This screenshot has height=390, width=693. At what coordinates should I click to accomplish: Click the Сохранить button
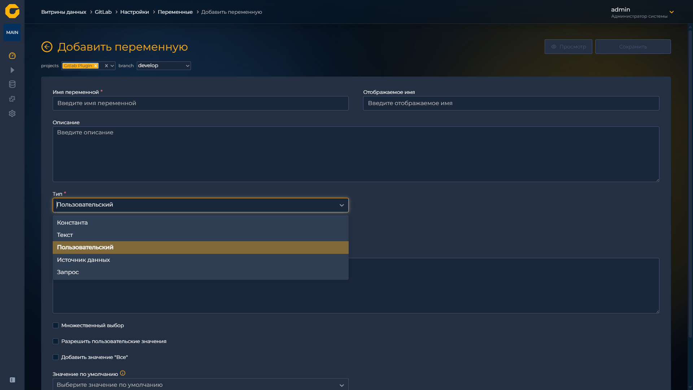(633, 47)
